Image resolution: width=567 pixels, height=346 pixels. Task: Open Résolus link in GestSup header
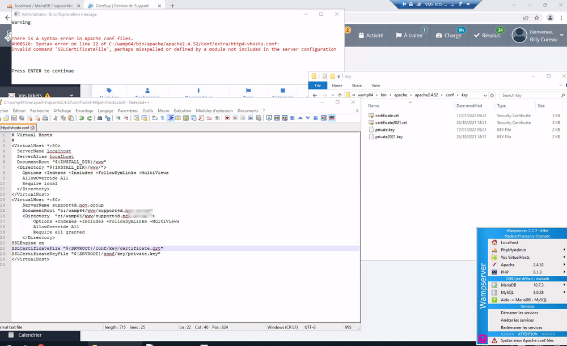point(487,36)
